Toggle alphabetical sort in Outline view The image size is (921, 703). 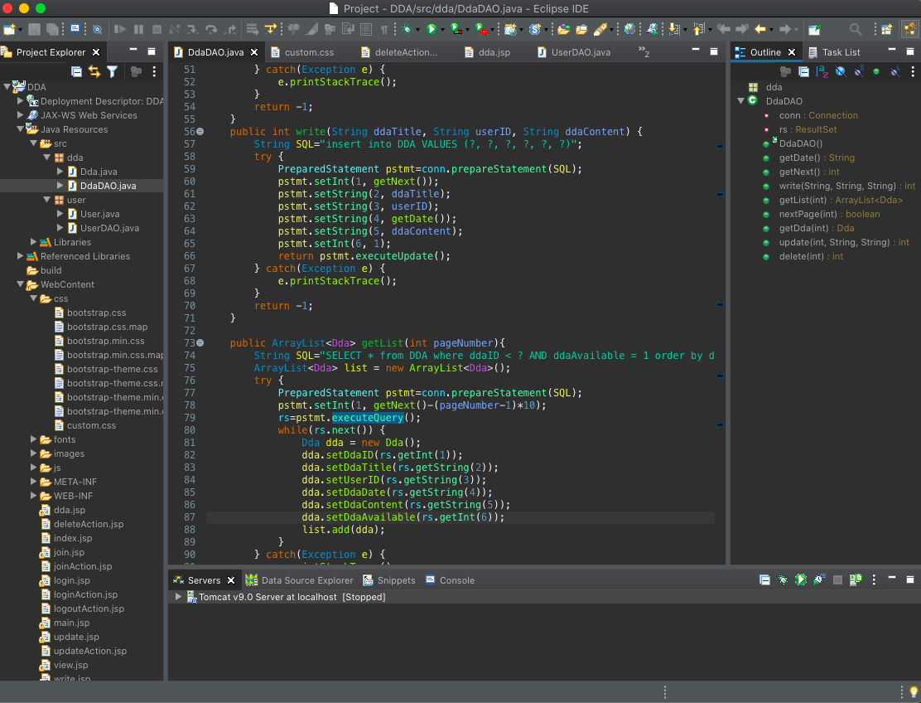pyautogui.click(x=822, y=72)
